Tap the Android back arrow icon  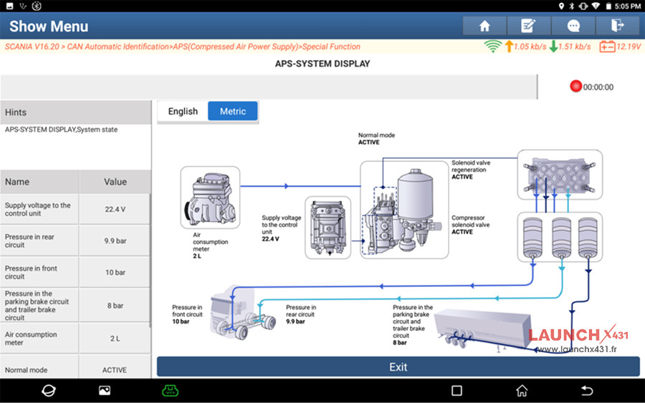(x=587, y=390)
